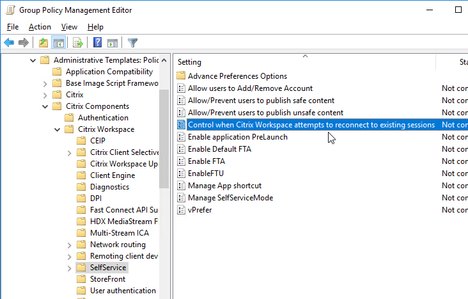Expand the Citrix Client Selective node
The width and height of the screenshot is (468, 299).
pyautogui.click(x=69, y=153)
